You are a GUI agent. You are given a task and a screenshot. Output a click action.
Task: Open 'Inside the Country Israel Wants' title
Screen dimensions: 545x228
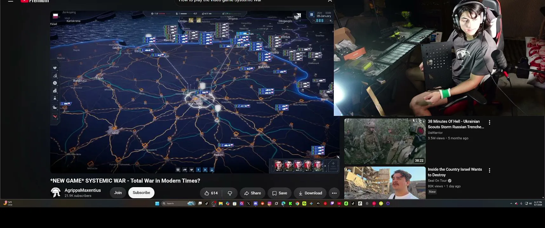[x=455, y=172]
